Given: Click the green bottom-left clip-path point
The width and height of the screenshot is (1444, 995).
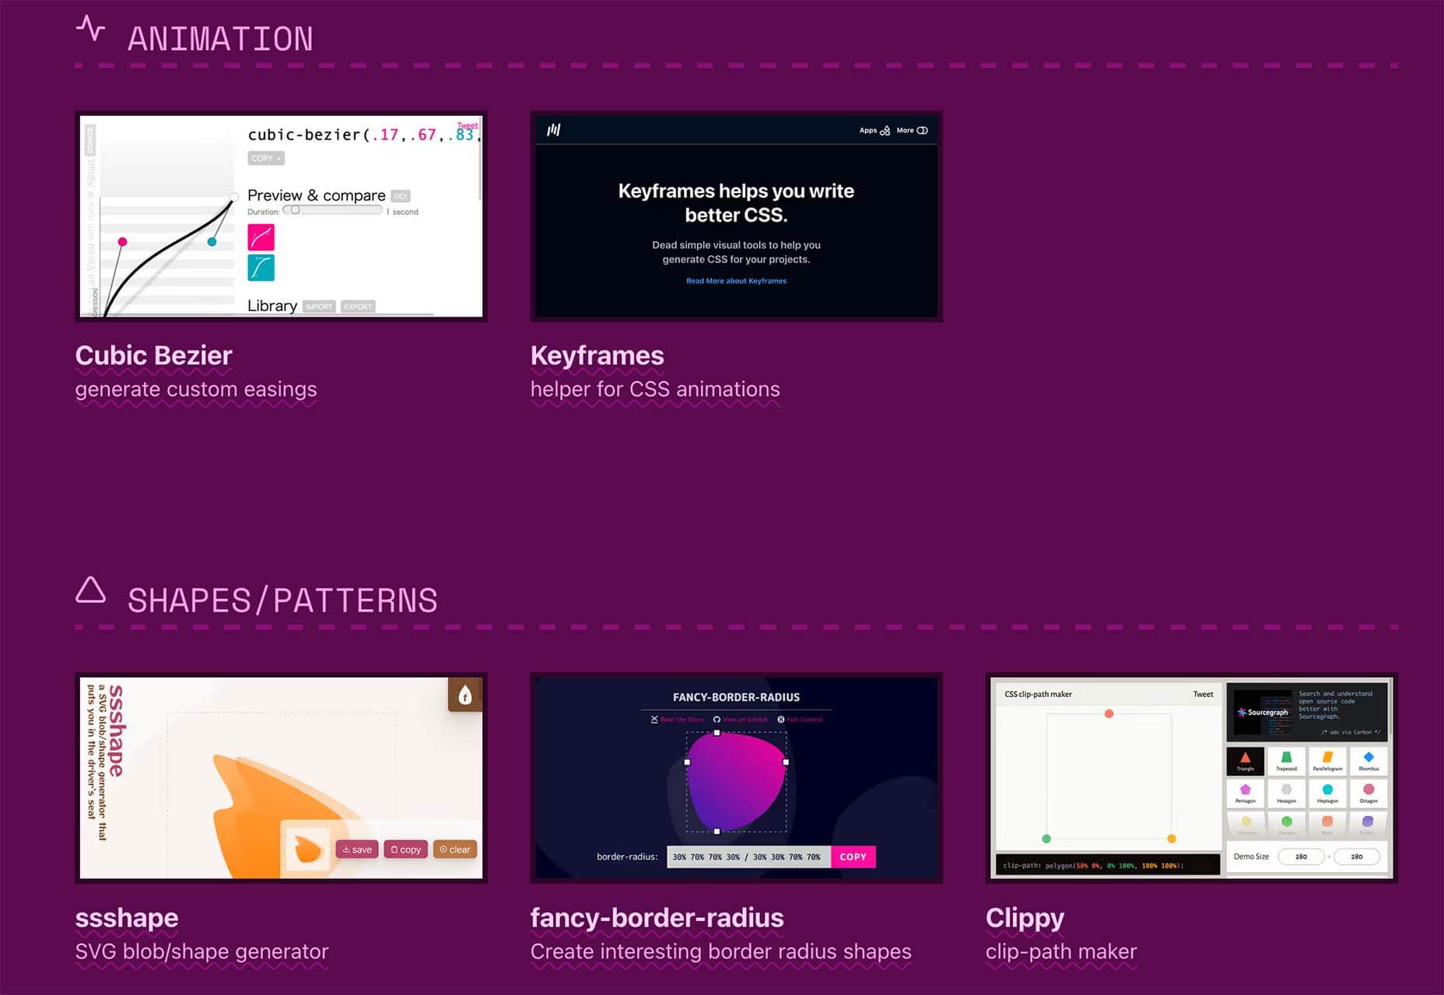Looking at the screenshot, I should click(x=1046, y=839).
